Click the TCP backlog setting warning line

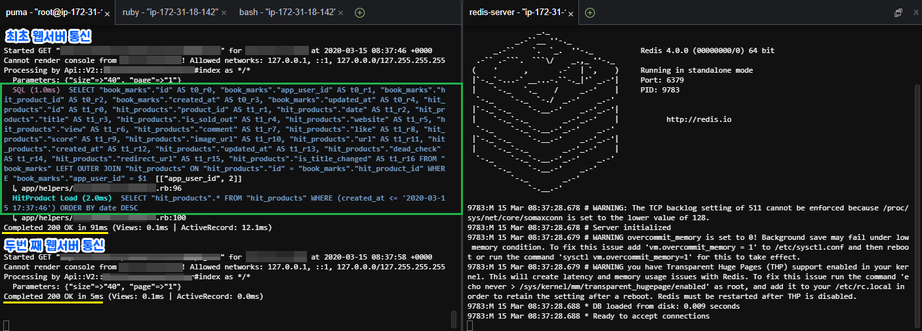689,213
